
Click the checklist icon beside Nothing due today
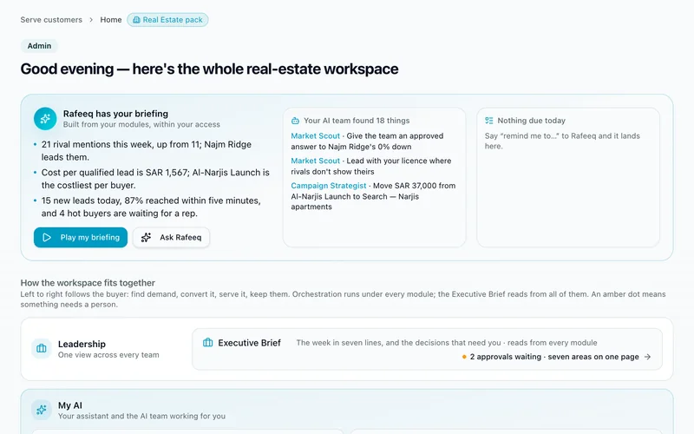coord(488,121)
